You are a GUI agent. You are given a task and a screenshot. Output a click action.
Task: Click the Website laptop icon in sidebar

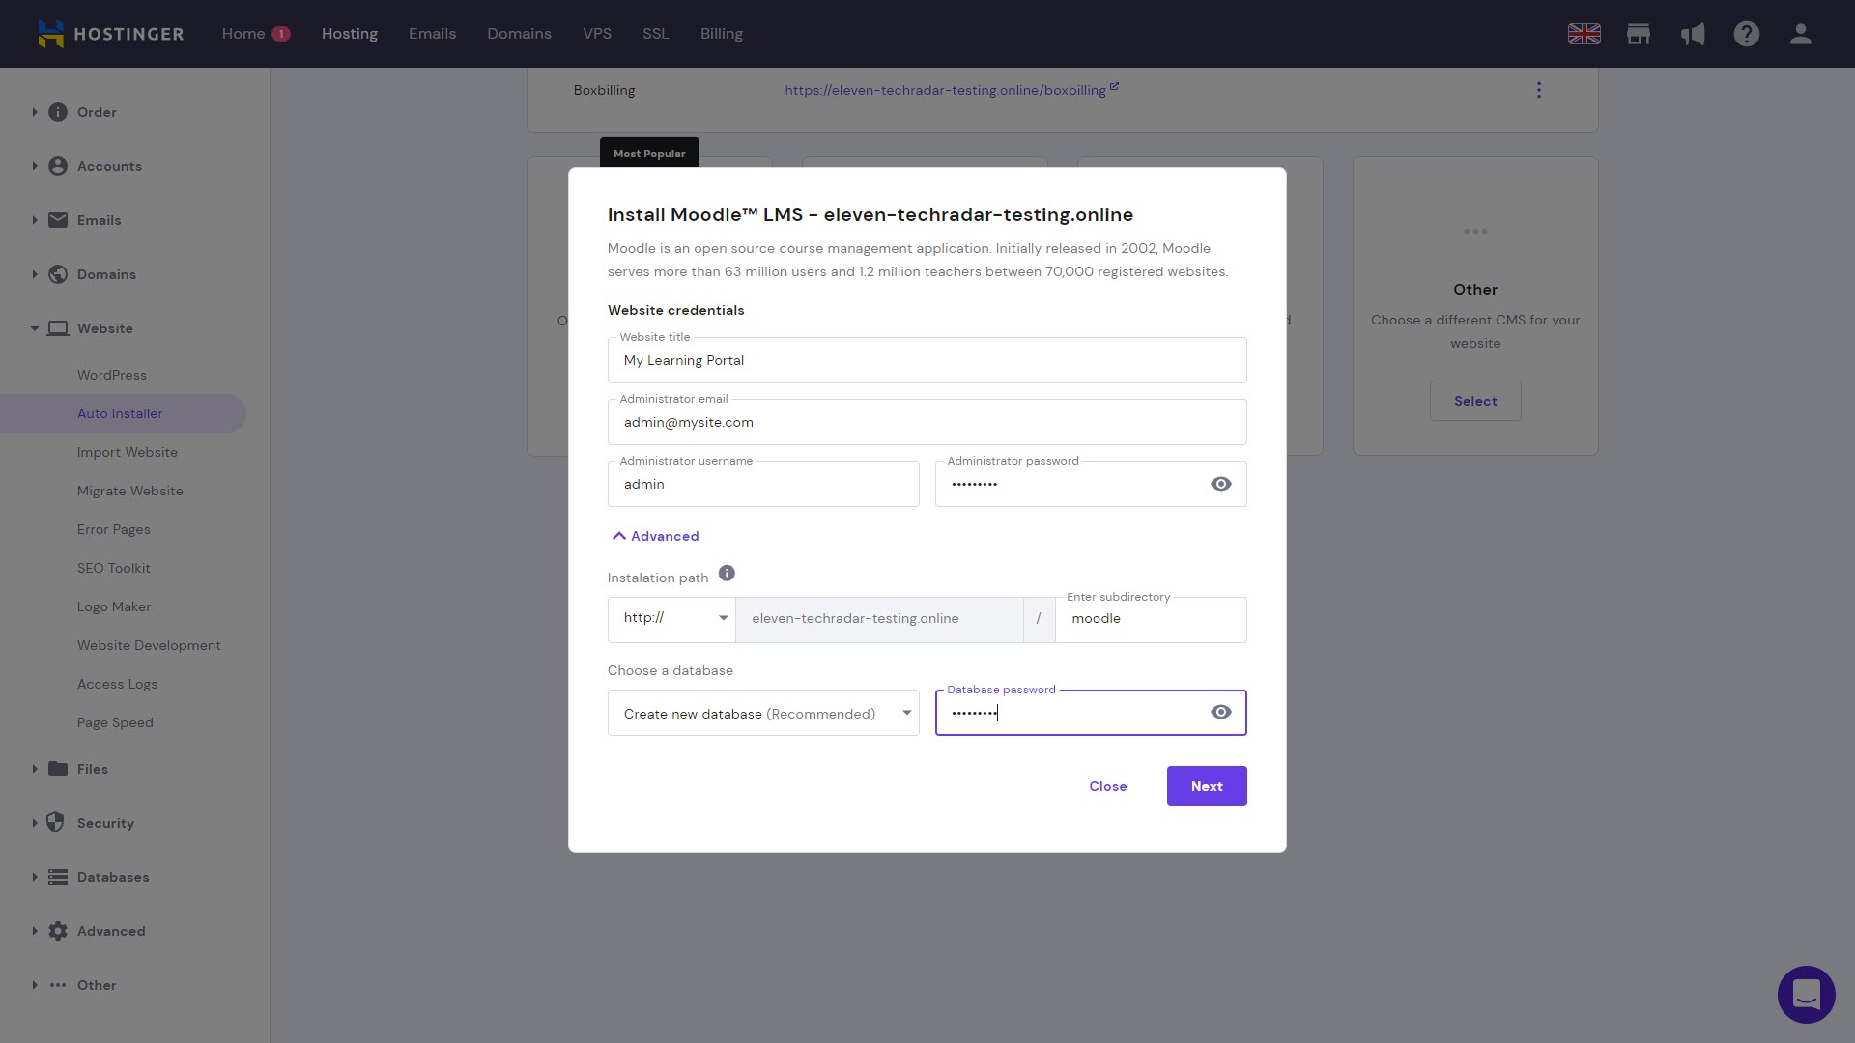point(58,328)
